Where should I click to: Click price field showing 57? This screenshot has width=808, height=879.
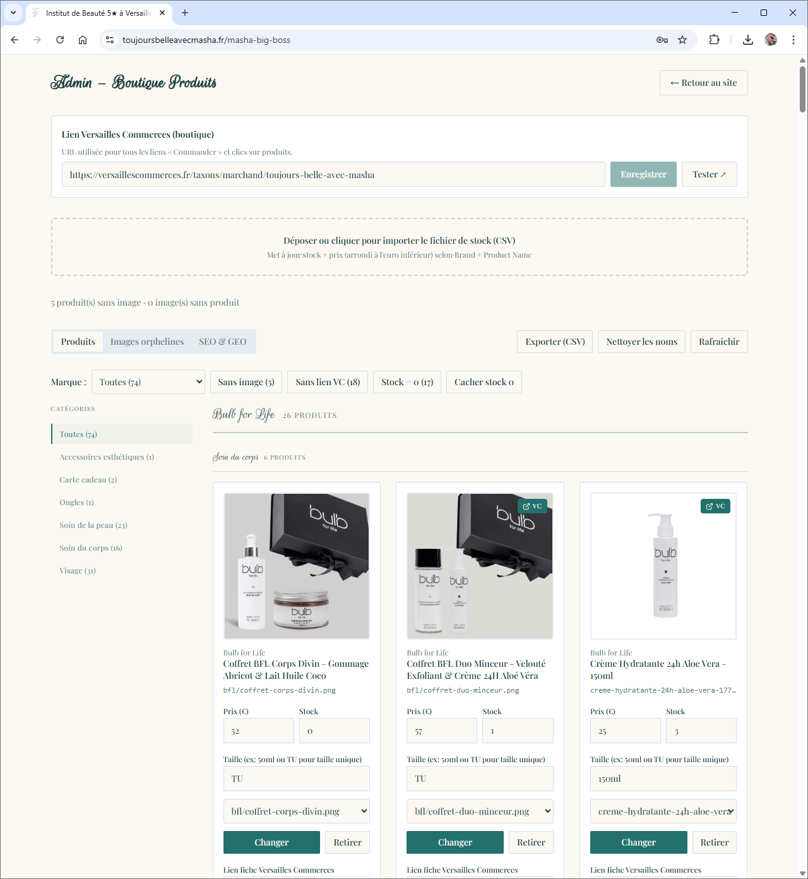[x=442, y=731]
